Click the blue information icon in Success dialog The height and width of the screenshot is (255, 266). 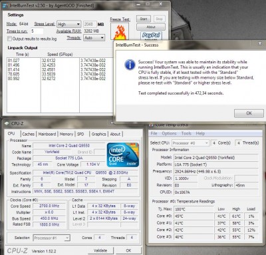pos(130,65)
